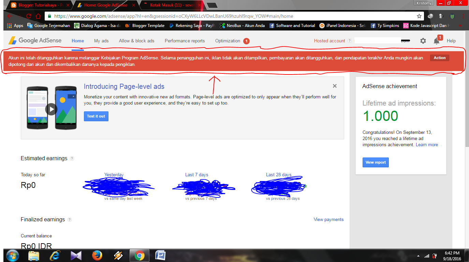Open Allow & block ads
469x262 pixels.
tap(136, 41)
